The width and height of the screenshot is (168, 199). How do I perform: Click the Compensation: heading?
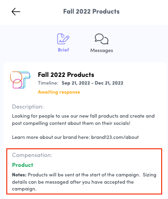[x=32, y=155]
